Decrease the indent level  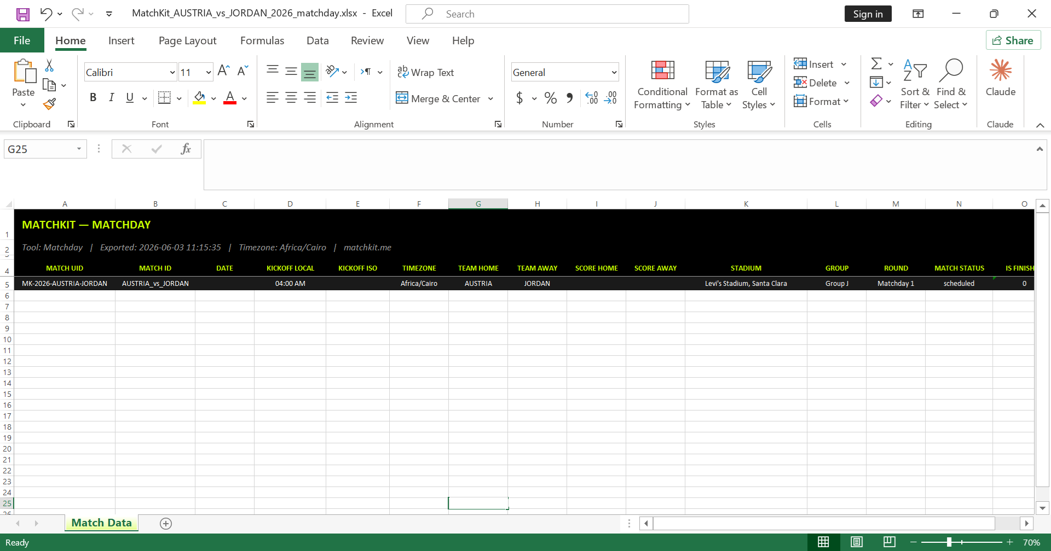coord(332,98)
